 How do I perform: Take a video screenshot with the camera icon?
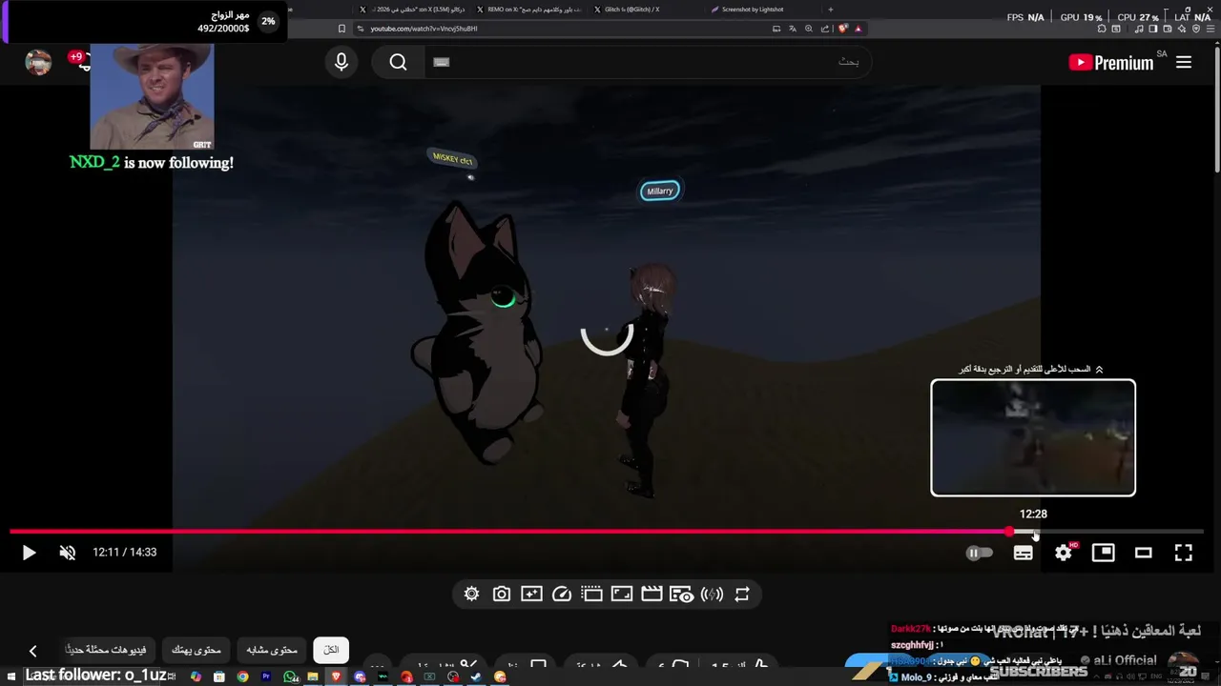point(502,594)
